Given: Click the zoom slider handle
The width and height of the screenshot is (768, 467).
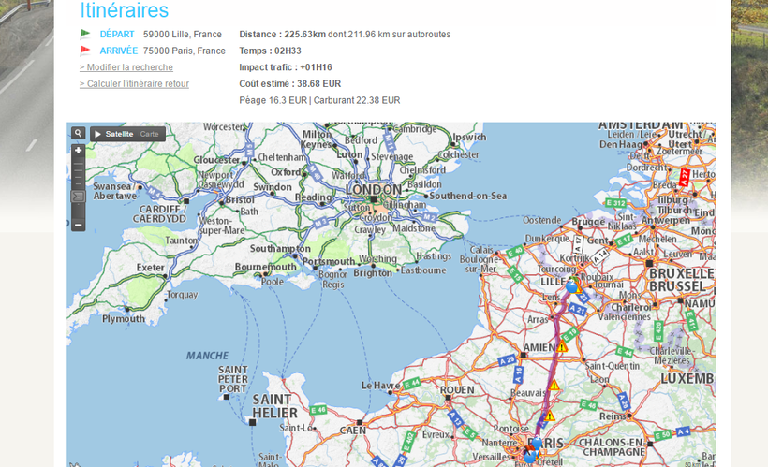Looking at the screenshot, I should point(79,197).
